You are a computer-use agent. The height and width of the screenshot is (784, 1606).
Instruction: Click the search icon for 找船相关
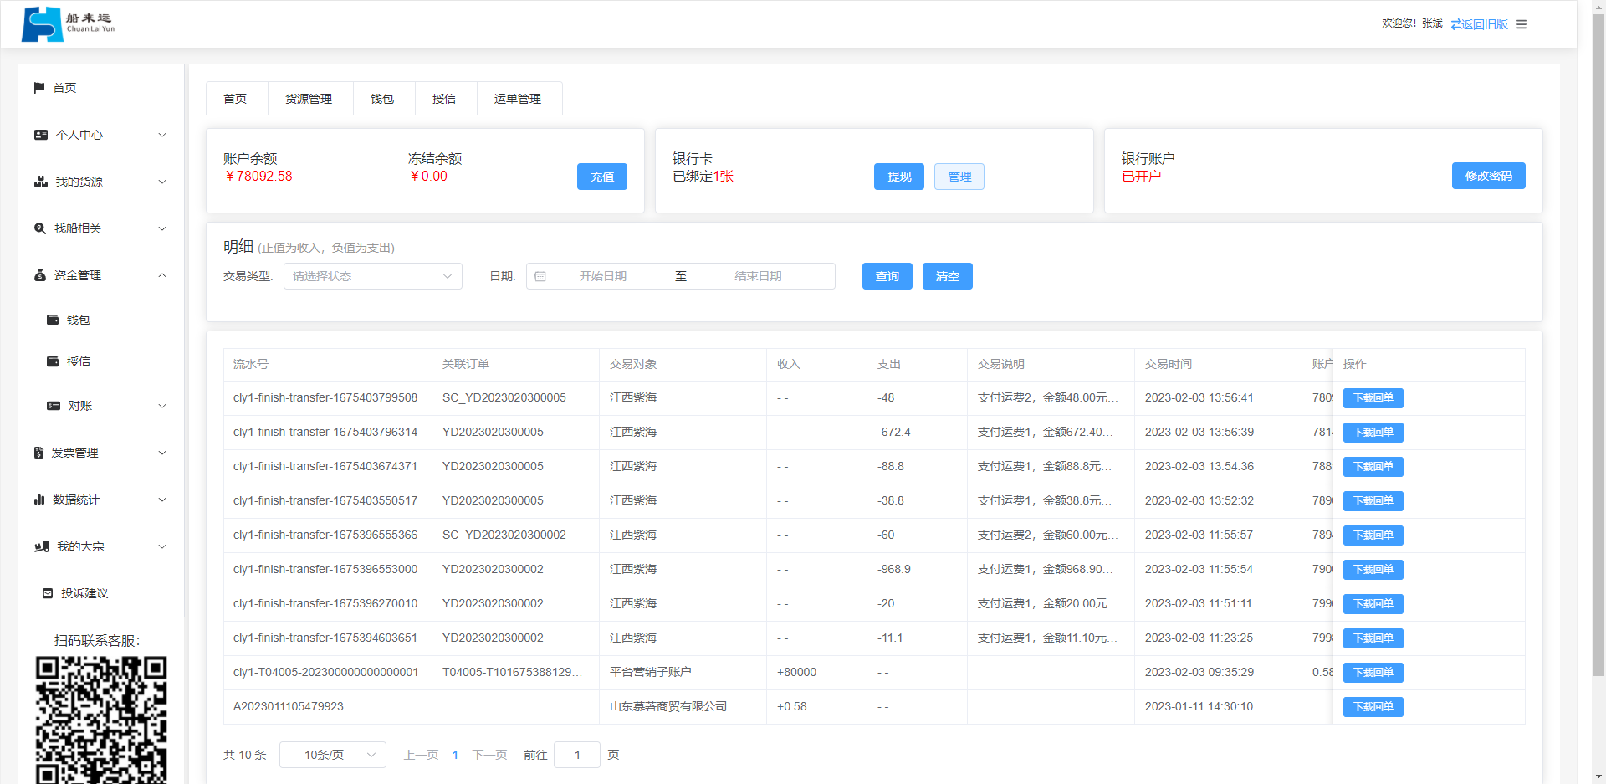[40, 228]
